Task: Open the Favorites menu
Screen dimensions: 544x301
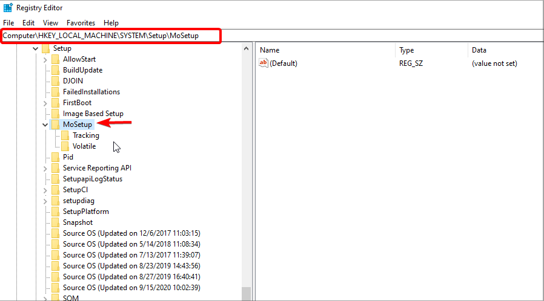Action: [81, 23]
